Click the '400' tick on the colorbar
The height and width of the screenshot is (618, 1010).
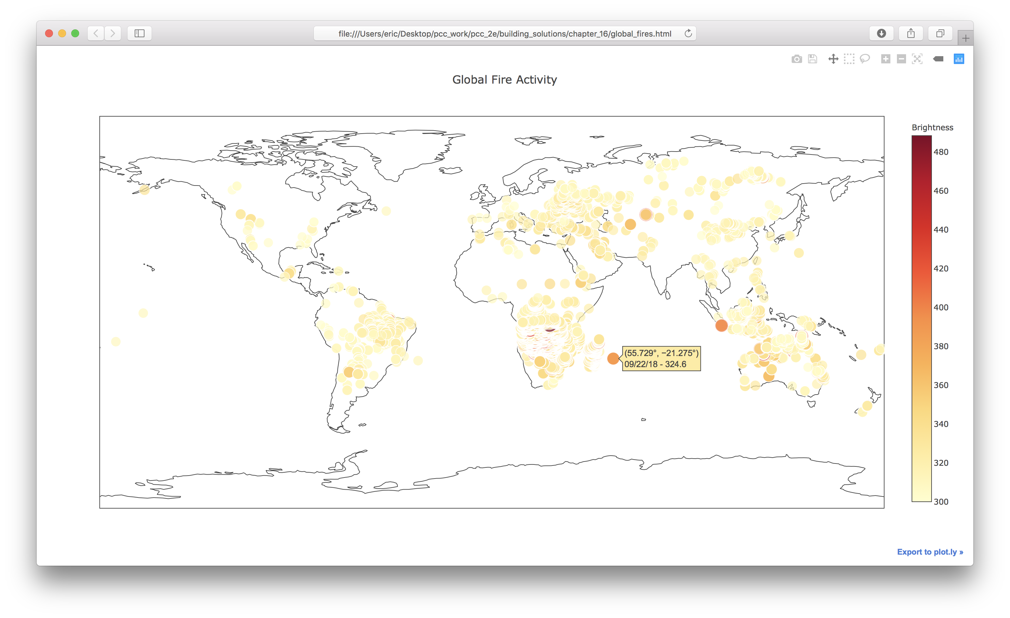(x=941, y=308)
